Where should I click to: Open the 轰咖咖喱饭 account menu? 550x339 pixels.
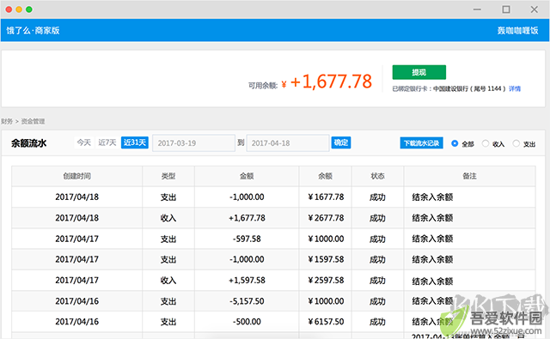coord(517,31)
